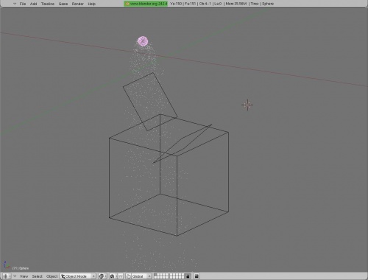Click the 3D cursor crosshair
This screenshot has width=368, height=280.
(247, 105)
